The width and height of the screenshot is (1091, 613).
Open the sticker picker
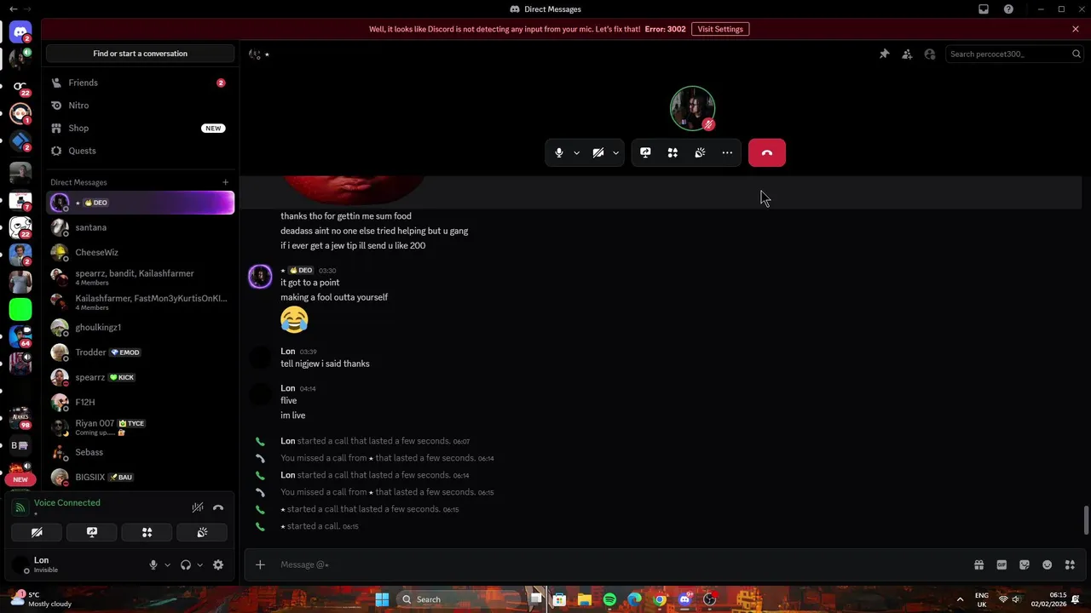(1025, 564)
